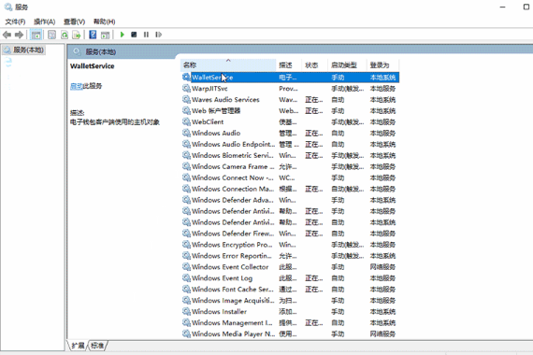Select Windows Connect Now service
The image size is (533, 355).
click(290, 177)
